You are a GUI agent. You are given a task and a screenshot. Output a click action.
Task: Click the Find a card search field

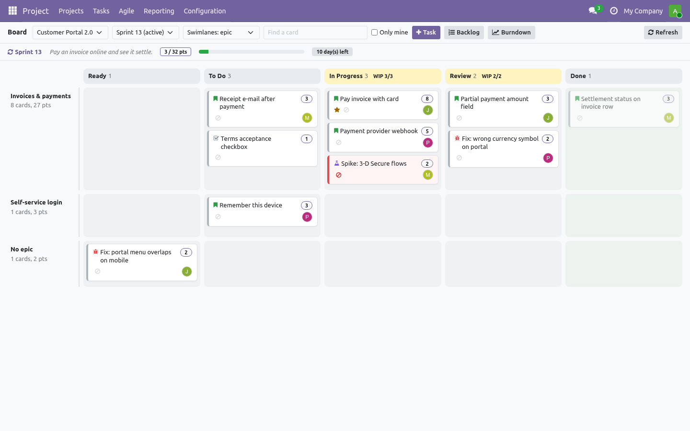tap(315, 33)
